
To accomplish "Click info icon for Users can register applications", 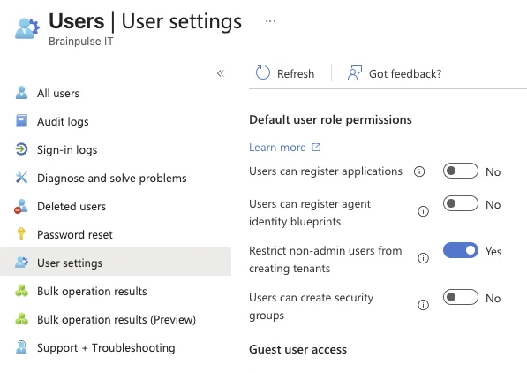I will click(x=419, y=171).
